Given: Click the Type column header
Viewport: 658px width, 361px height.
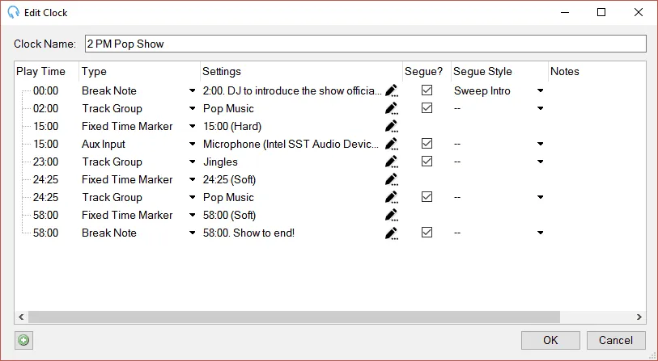Looking at the screenshot, I should (139, 72).
